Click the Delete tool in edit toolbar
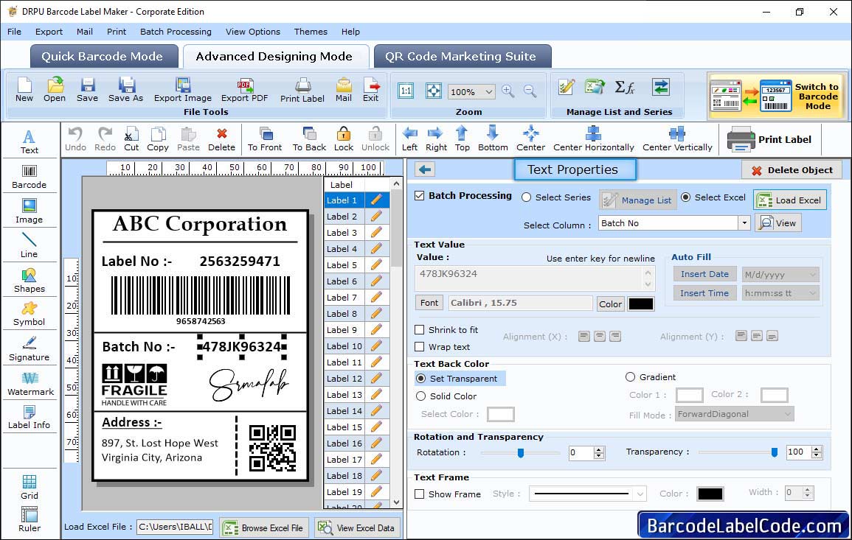852x540 pixels. pyautogui.click(x=222, y=139)
